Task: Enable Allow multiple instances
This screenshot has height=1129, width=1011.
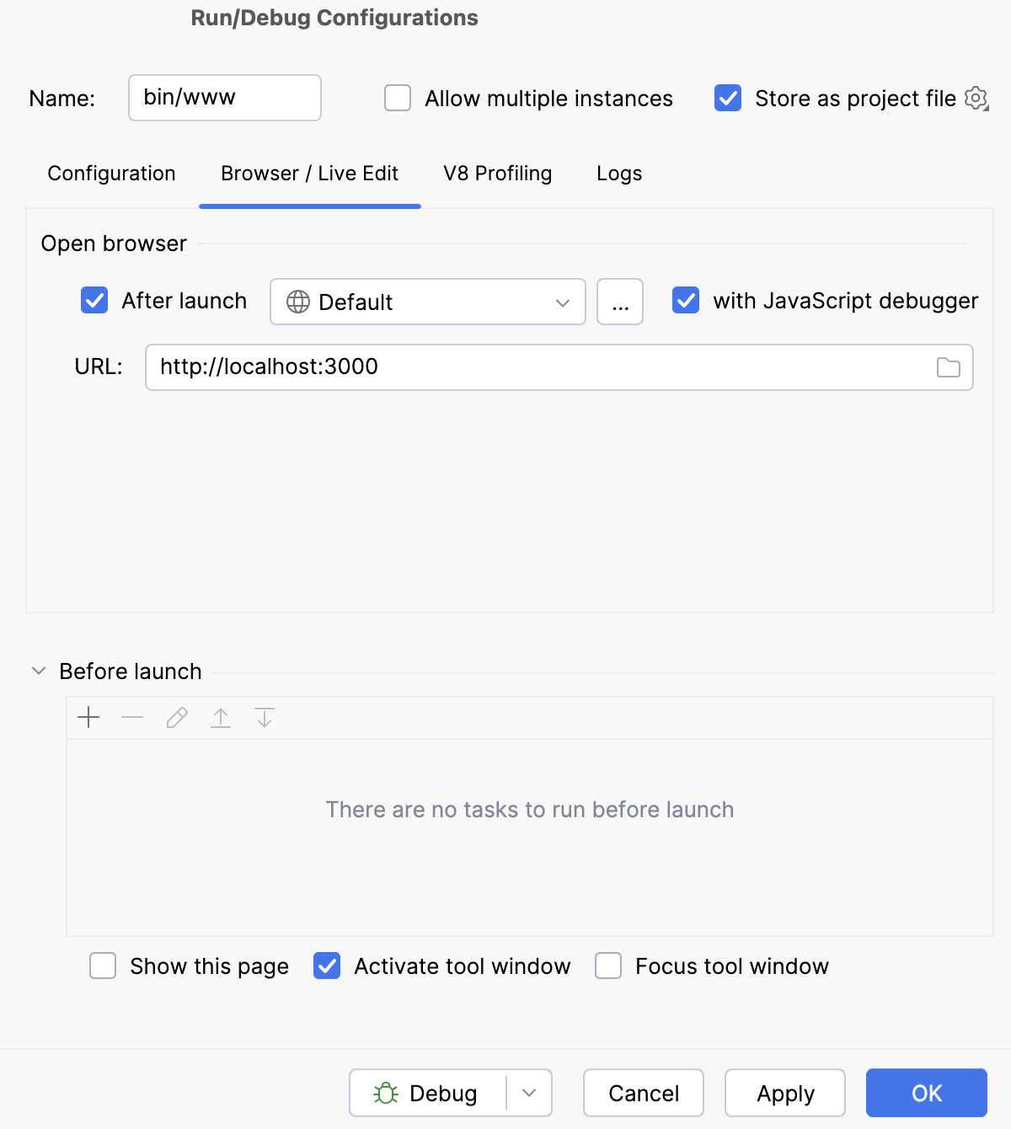Action: click(x=397, y=98)
